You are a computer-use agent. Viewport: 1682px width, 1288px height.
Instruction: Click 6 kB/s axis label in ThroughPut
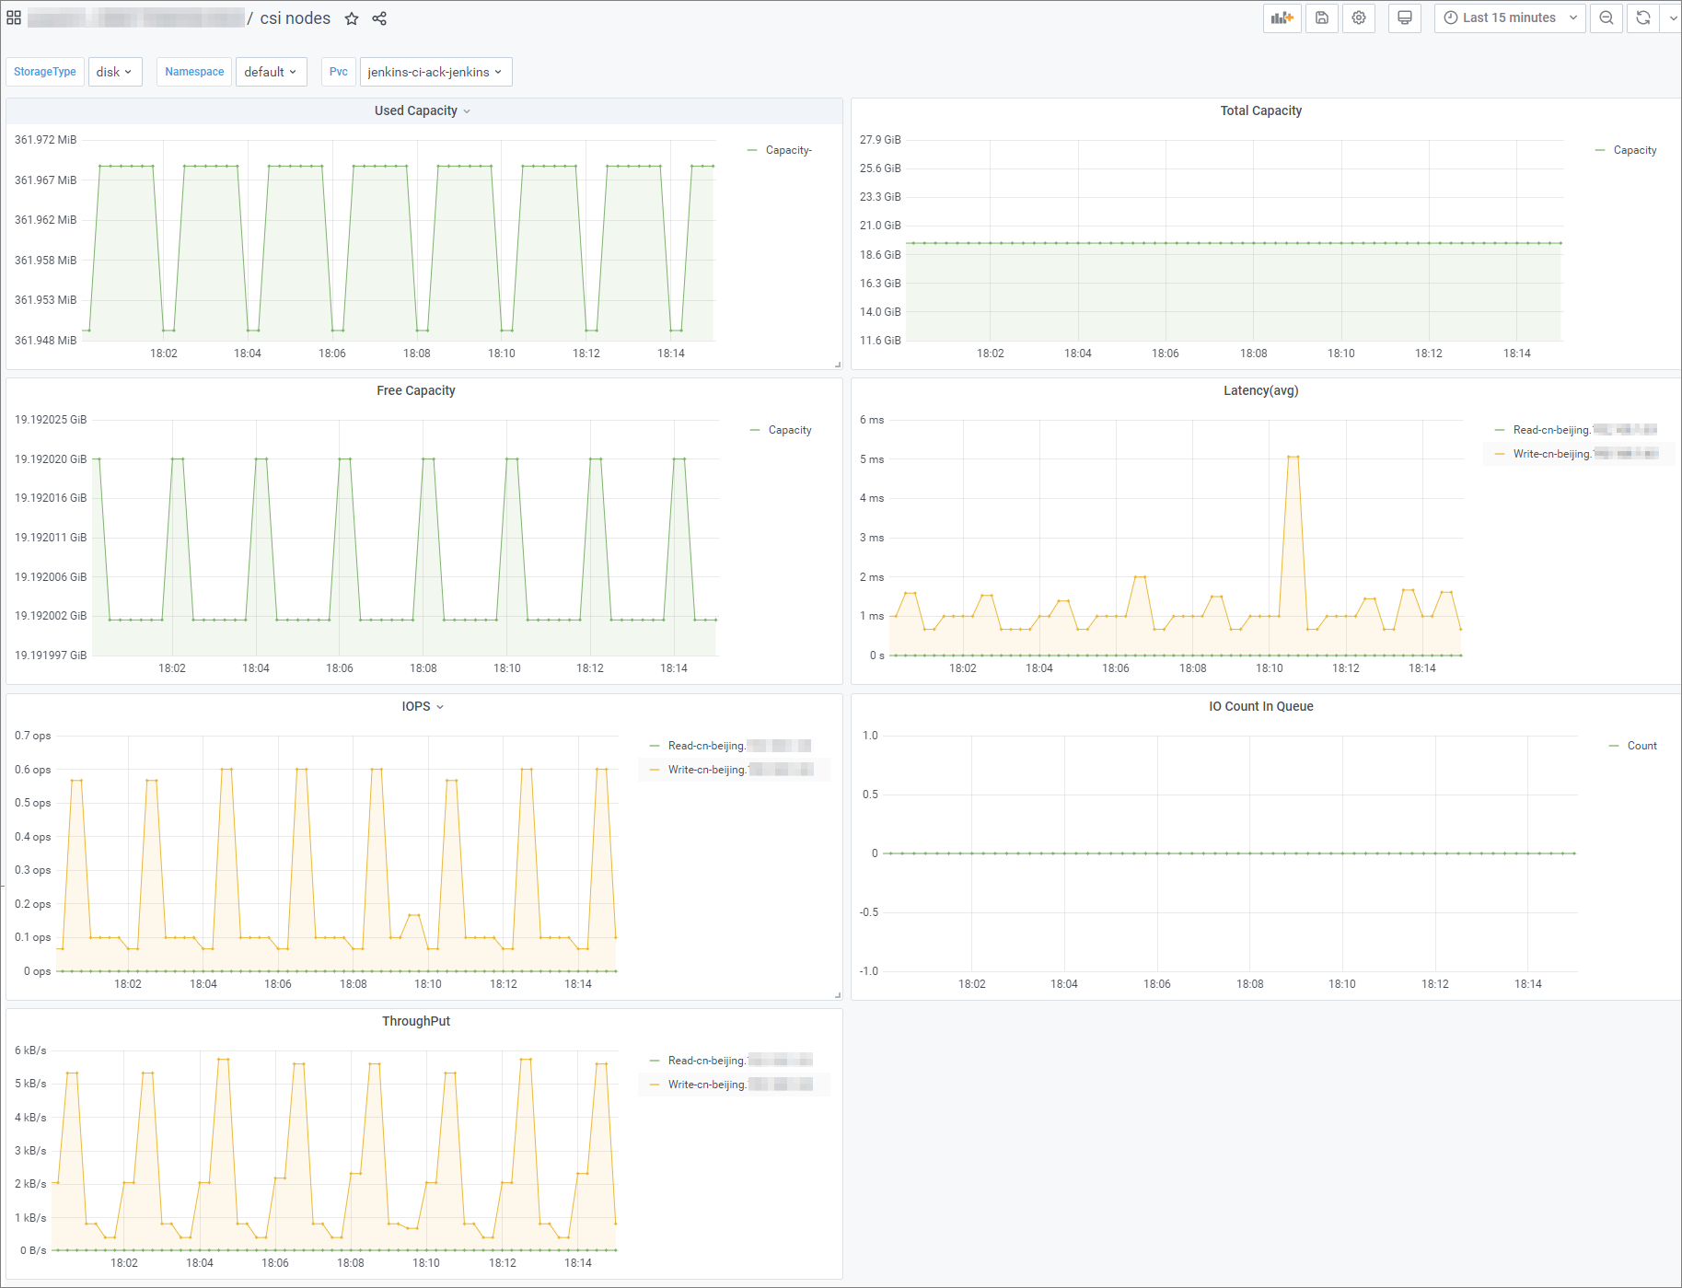(x=30, y=1050)
